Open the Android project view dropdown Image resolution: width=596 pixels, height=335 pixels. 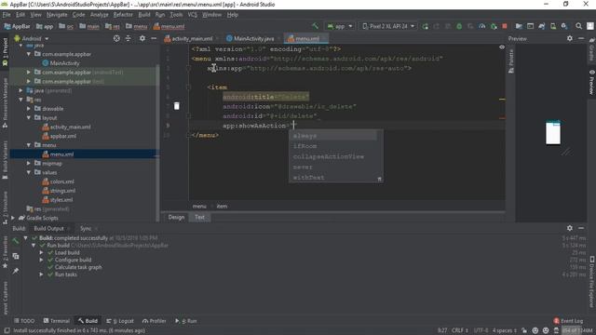[x=32, y=38]
